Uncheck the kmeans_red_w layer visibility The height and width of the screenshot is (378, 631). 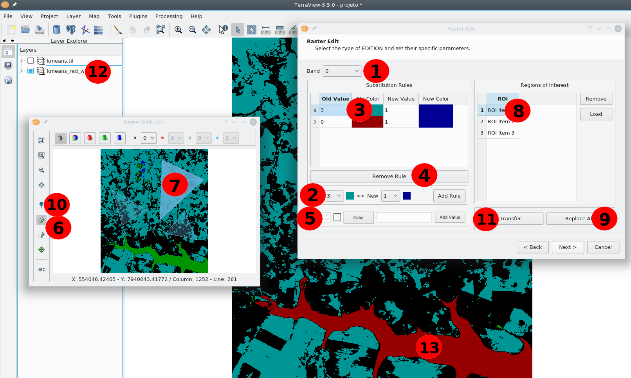pos(31,71)
